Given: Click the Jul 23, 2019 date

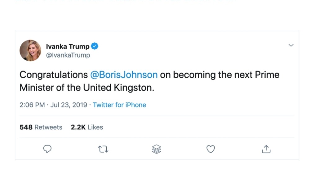Looking at the screenshot, I should point(68,105).
